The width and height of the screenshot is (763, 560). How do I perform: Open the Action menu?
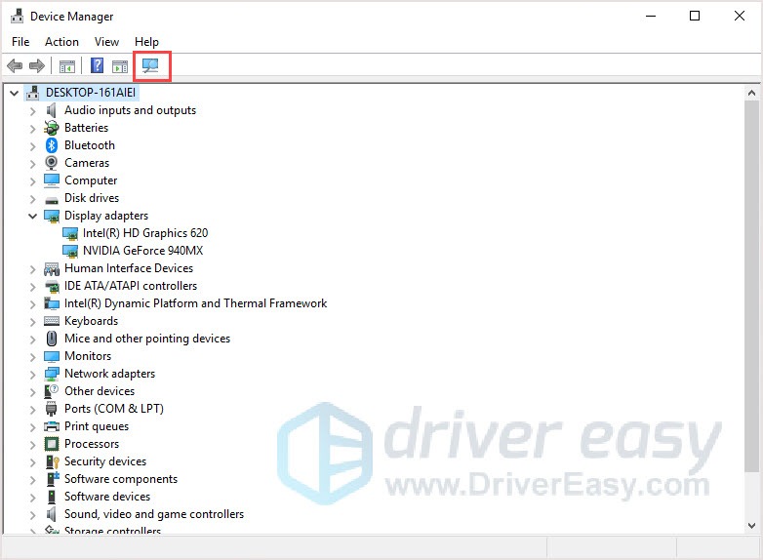pos(61,42)
